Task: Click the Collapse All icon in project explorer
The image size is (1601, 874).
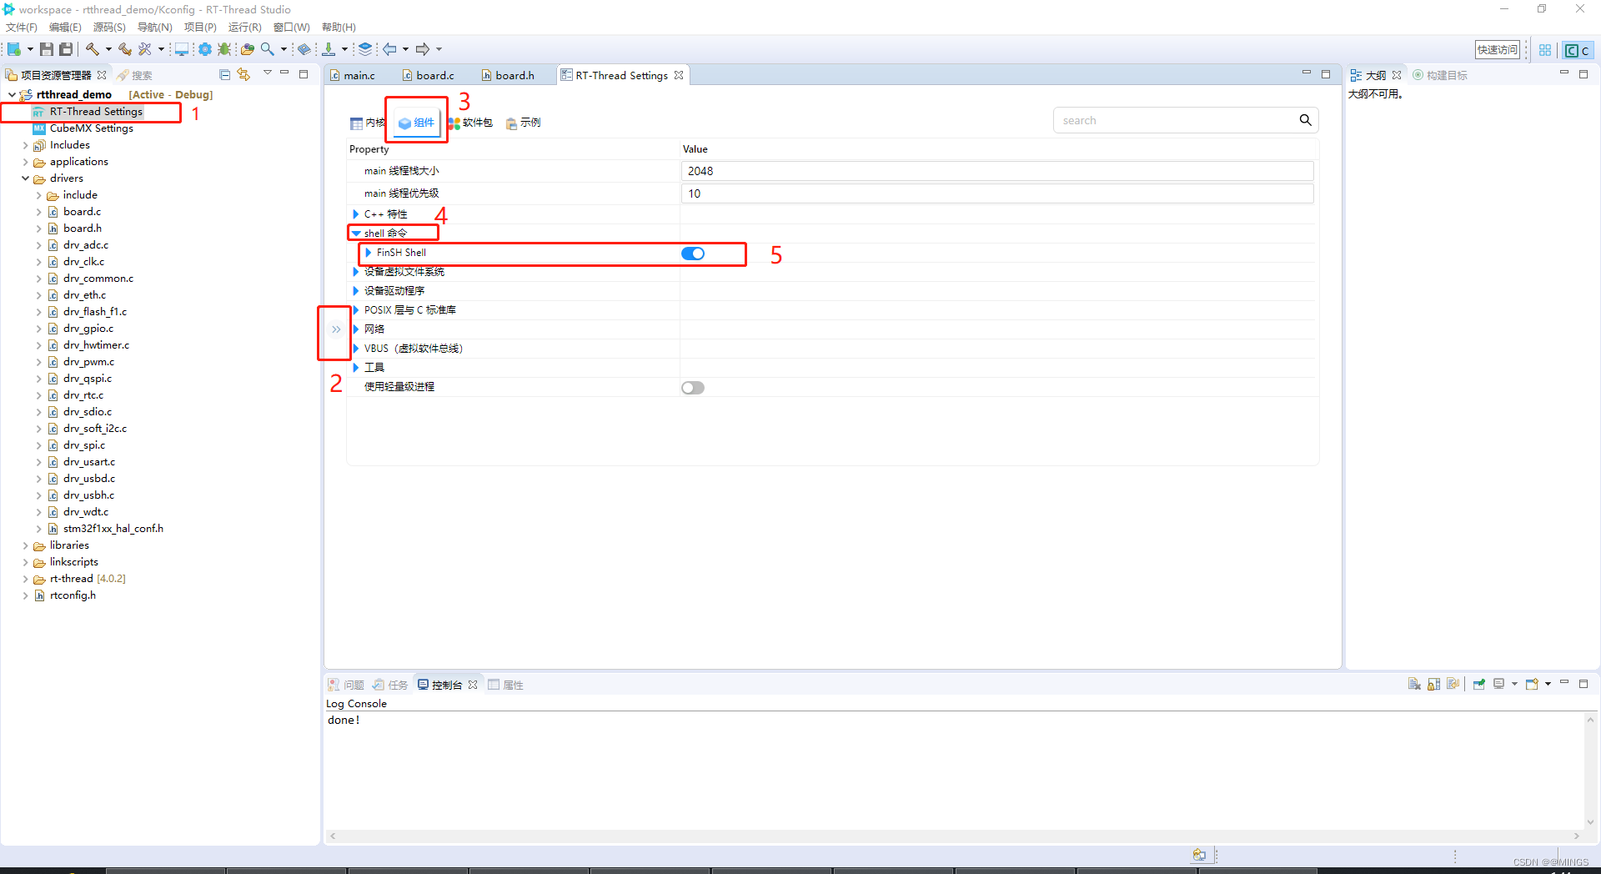Action: click(x=224, y=74)
